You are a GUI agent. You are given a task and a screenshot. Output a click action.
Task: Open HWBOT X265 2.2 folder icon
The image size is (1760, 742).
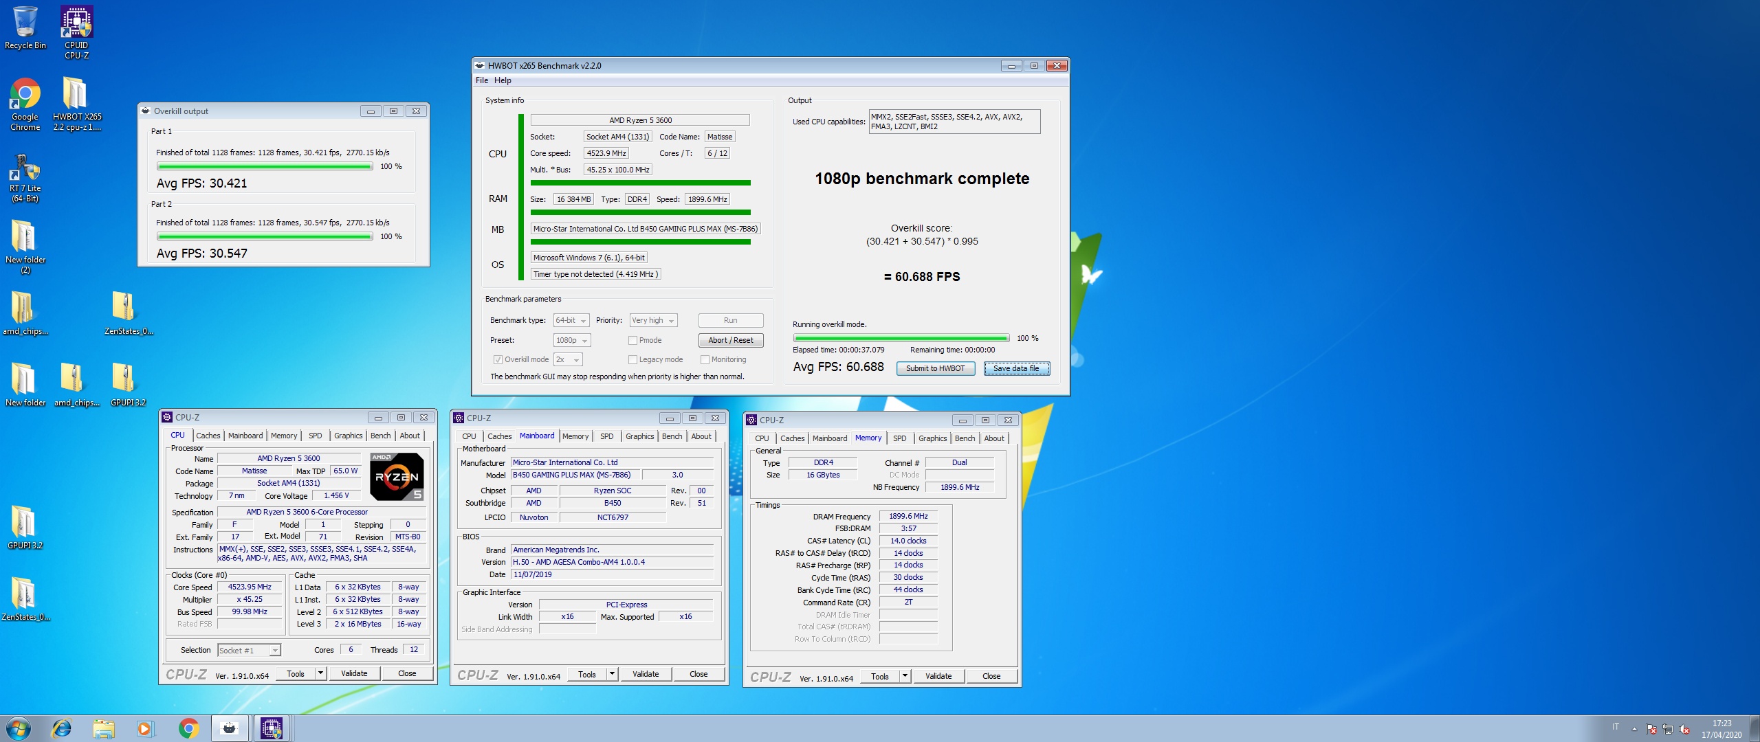(x=76, y=103)
